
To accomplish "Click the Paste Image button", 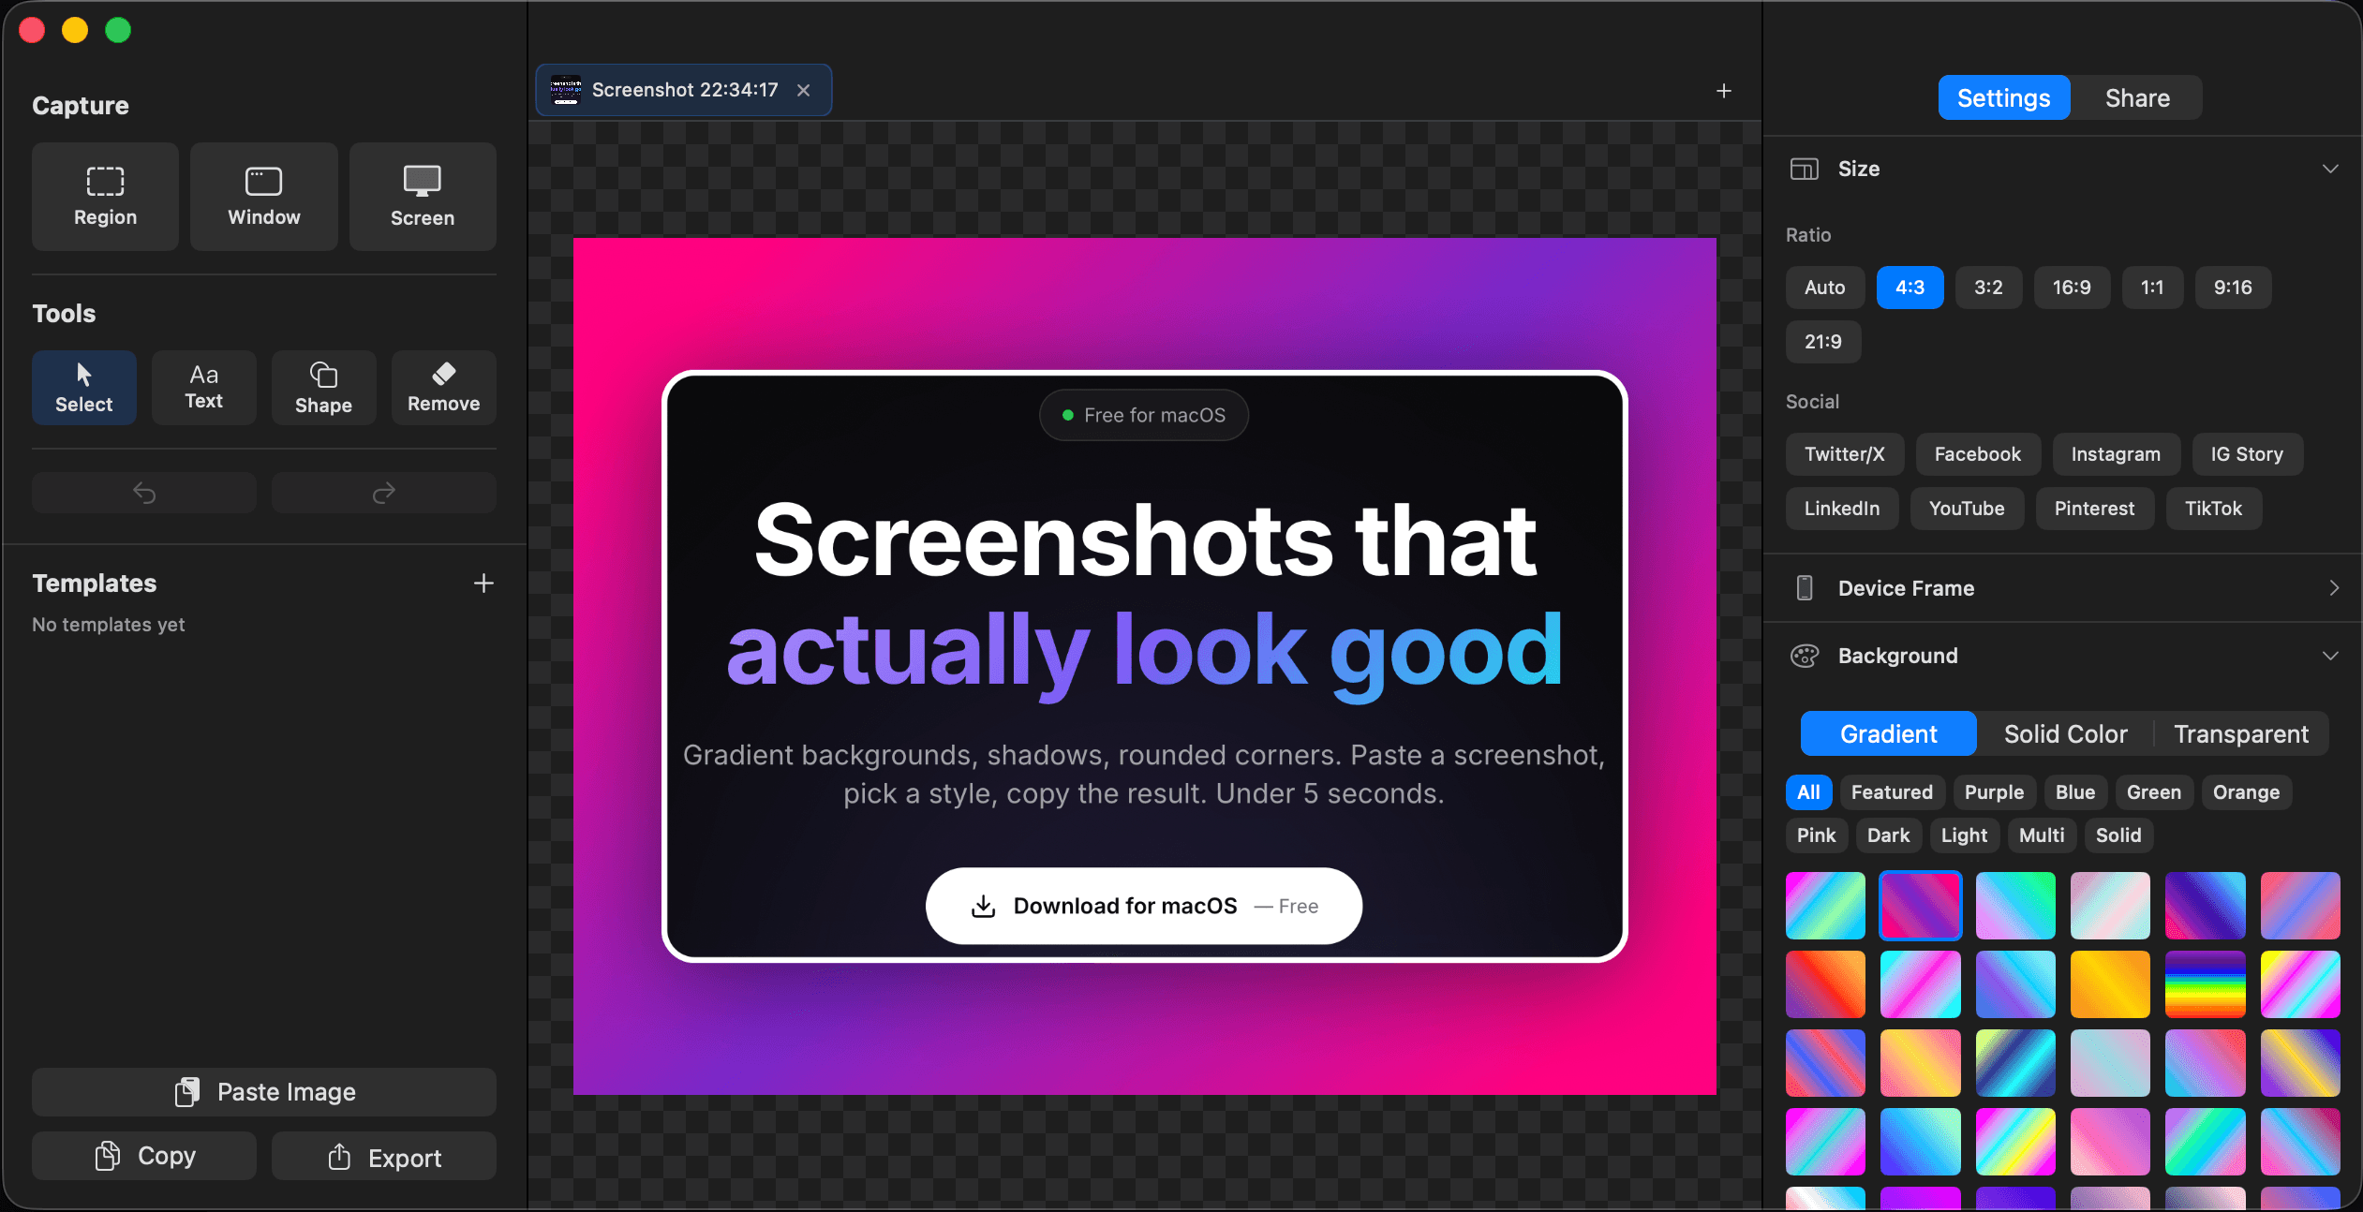I will click(263, 1091).
